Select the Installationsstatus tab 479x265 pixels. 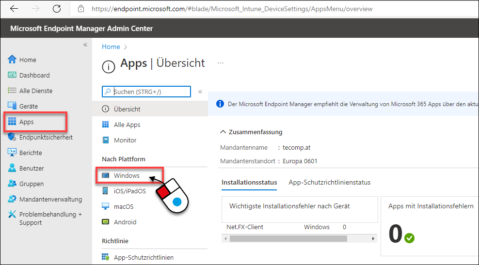pos(249,183)
